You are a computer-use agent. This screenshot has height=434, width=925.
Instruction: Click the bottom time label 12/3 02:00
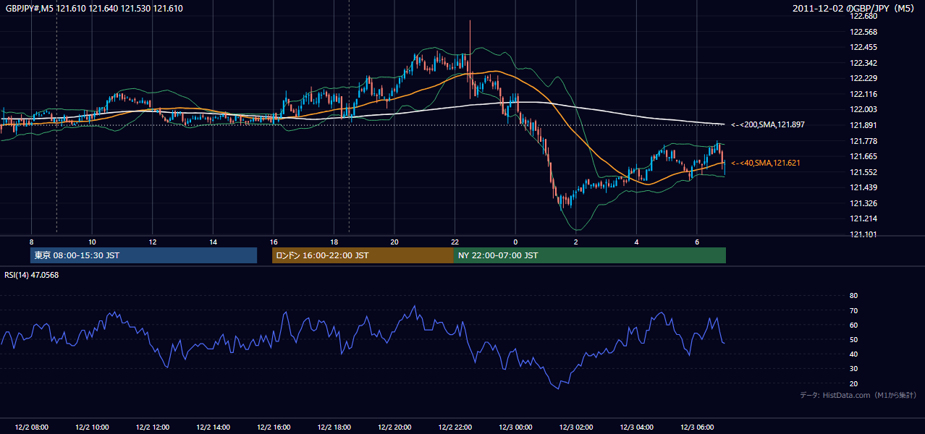[575, 427]
